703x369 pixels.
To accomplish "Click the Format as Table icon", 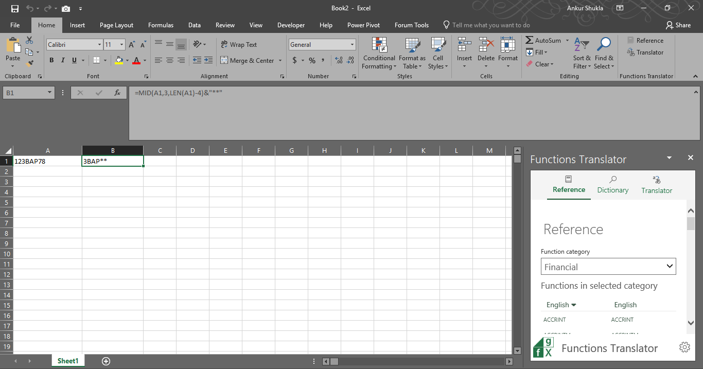I will tap(412, 46).
